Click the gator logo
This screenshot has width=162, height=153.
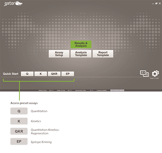[13, 4]
